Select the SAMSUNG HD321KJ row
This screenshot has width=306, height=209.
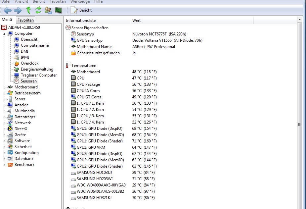(x=113, y=198)
